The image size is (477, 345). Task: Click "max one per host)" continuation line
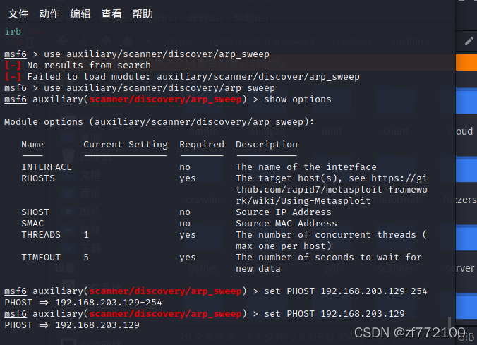[284, 246]
